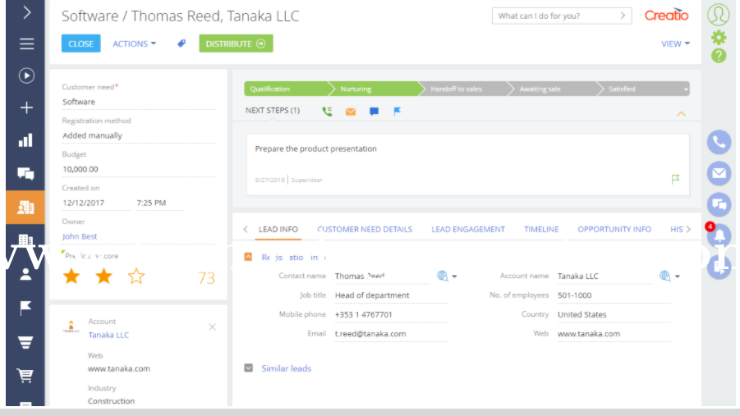This screenshot has width=740, height=416.
Task: Open the Satisfied stage dropdown arrow
Action: tap(685, 89)
